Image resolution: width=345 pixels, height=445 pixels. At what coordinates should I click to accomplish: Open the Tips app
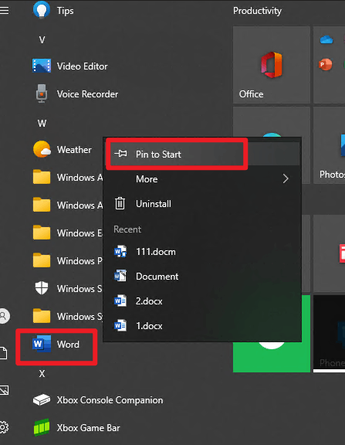coord(53,11)
